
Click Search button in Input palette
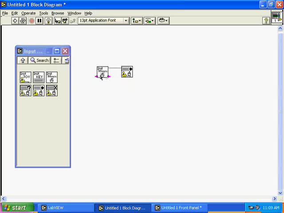(39, 60)
